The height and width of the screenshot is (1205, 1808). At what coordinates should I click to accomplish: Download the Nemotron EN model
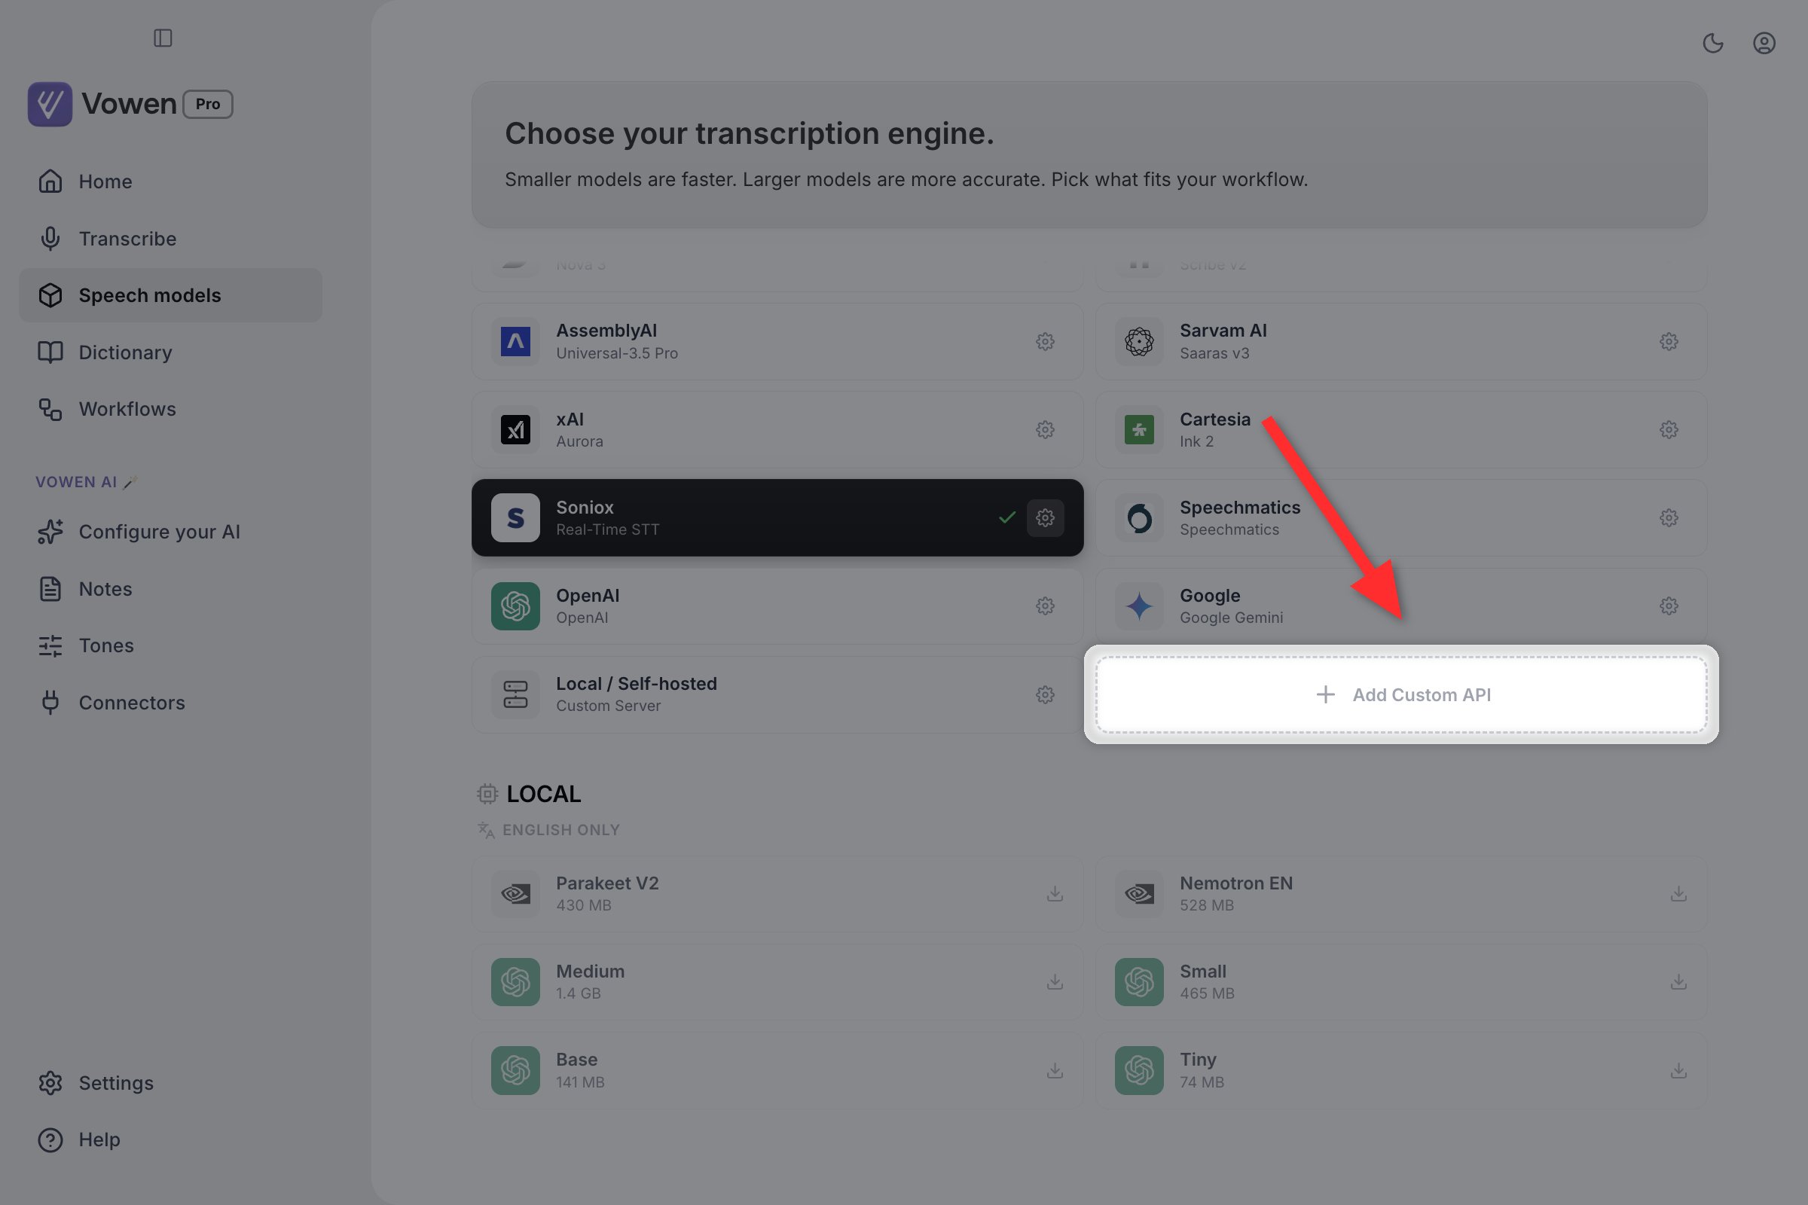coord(1678,894)
